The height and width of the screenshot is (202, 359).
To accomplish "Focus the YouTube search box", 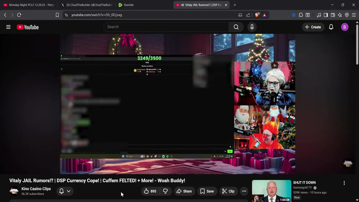I will (x=166, y=27).
